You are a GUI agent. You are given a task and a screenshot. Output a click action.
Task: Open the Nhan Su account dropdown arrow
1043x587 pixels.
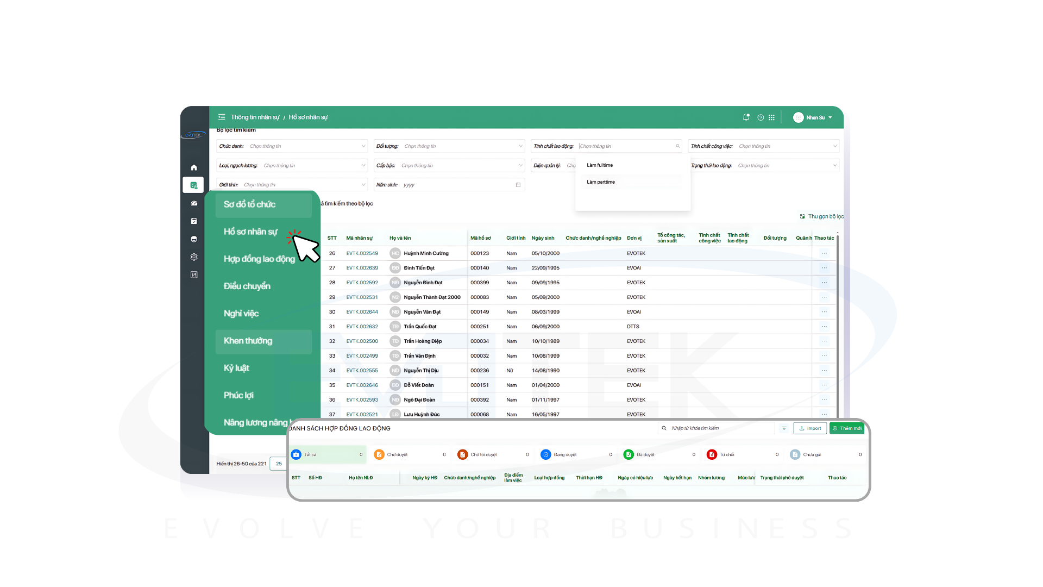click(830, 117)
